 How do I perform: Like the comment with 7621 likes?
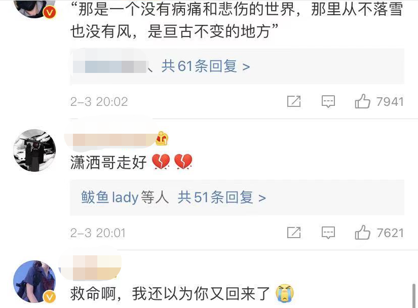click(x=362, y=233)
